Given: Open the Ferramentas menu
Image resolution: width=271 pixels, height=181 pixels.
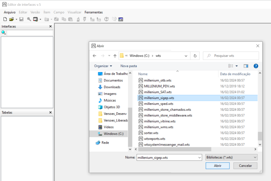Looking at the screenshot, I should point(94,12).
